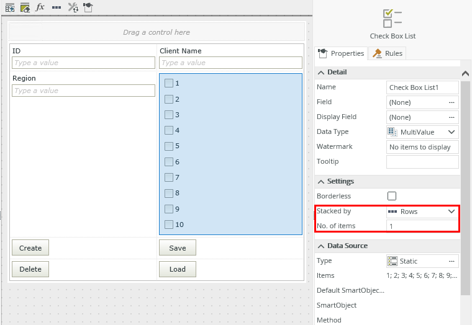Tick checkbox item 5 in list
Viewport: 472px width, 325px height.
point(169,146)
